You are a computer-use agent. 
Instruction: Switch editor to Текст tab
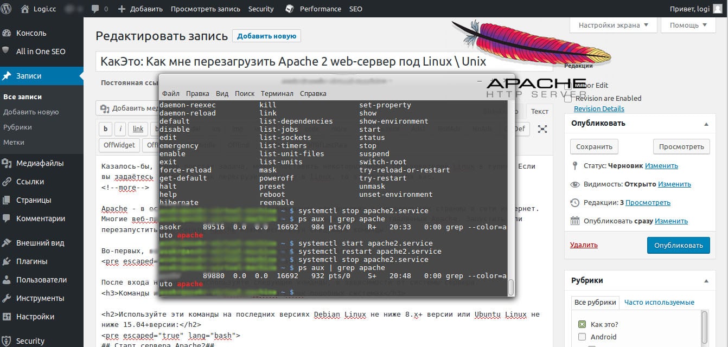tap(540, 111)
